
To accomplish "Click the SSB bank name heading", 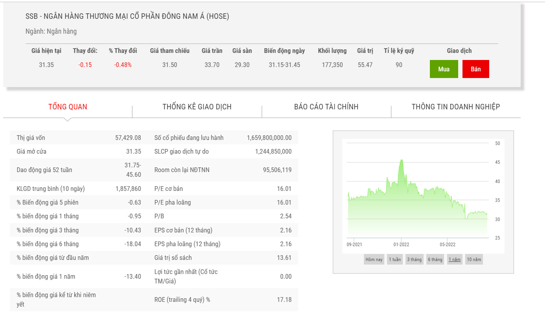I will [x=127, y=16].
